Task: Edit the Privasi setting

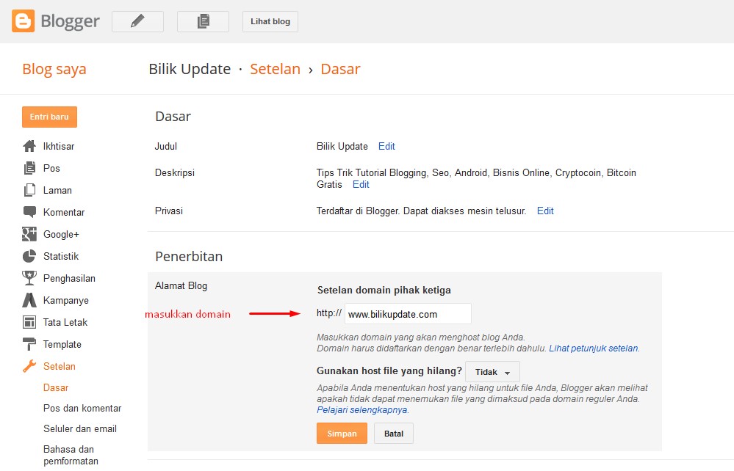Action: [x=545, y=211]
